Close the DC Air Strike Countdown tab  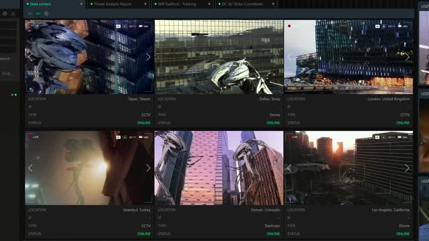pyautogui.click(x=273, y=4)
